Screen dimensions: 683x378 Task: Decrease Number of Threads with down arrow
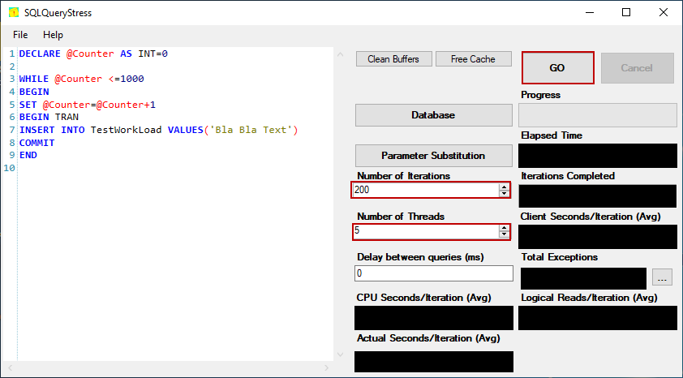[504, 234]
